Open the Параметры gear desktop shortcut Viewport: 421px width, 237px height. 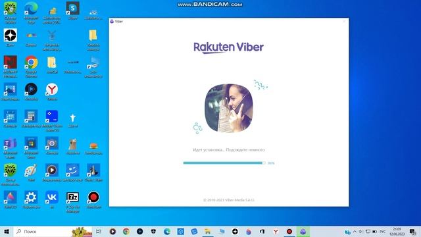tap(31, 197)
